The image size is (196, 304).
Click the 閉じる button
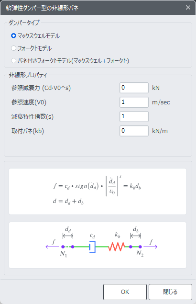click(x=170, y=292)
